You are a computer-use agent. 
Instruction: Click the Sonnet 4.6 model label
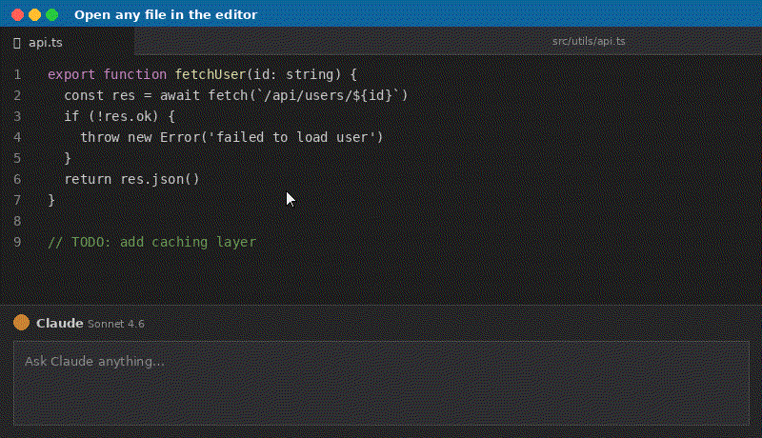pos(115,324)
